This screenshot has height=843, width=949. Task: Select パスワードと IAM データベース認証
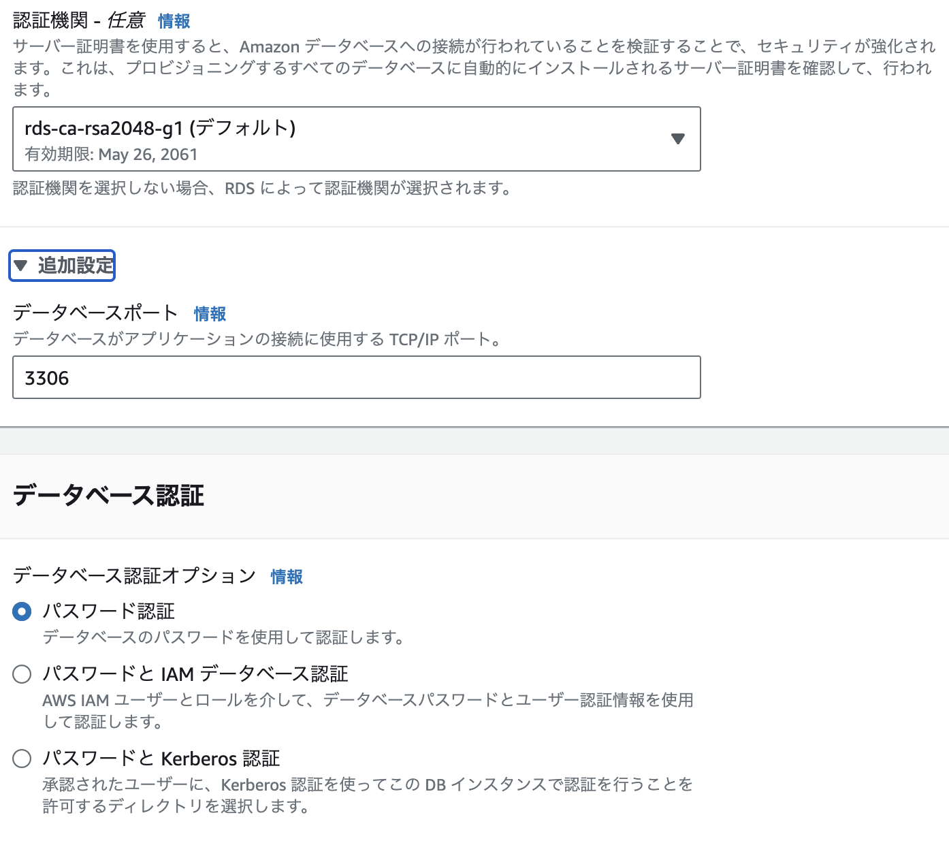21,674
